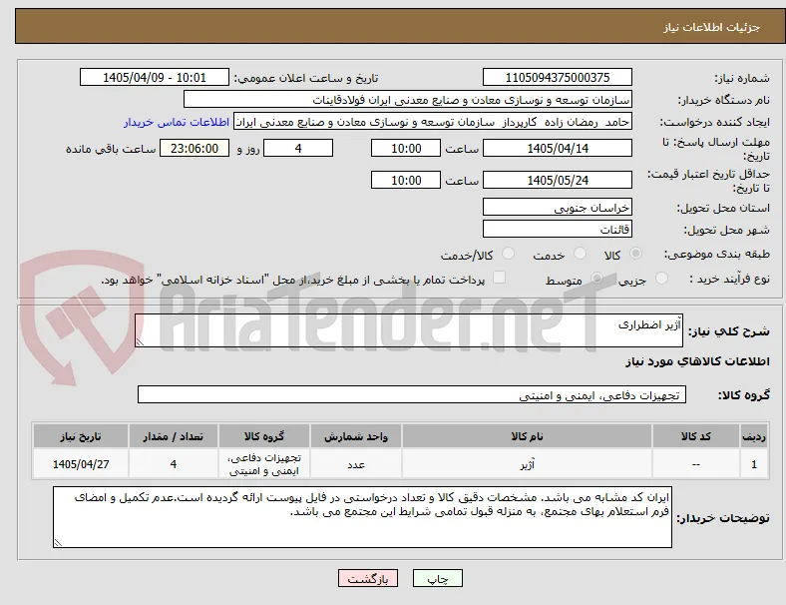Click the resize handle of buyer notes textarea
This screenshot has height=605, width=786.
click(x=58, y=542)
